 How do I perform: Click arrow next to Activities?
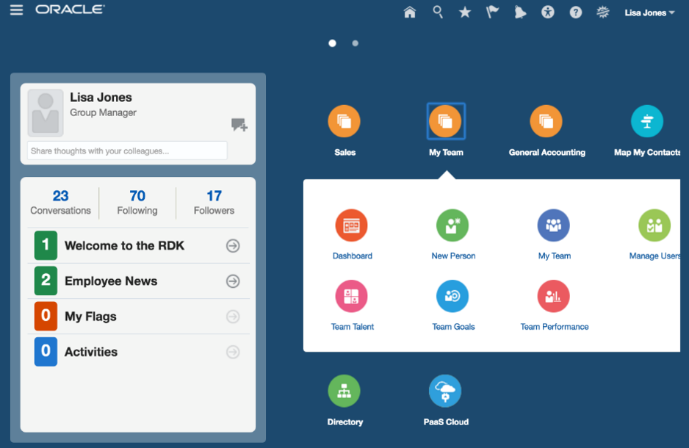click(x=233, y=352)
